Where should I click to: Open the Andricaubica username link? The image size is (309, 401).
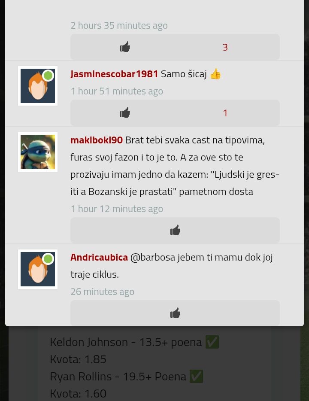[x=99, y=257]
